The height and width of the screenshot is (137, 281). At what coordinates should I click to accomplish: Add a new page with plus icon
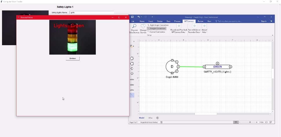[x=157, y=118]
